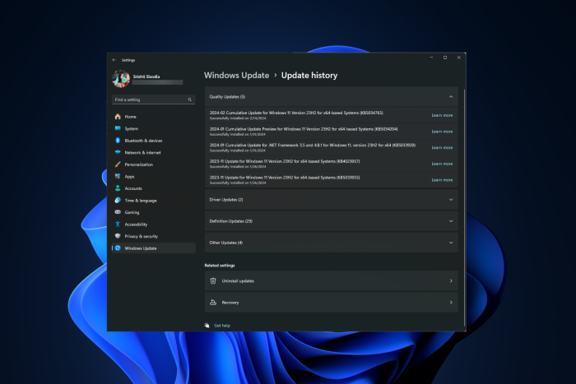Select the 2024-01 Cumulative Update Preview title

(x=304, y=129)
